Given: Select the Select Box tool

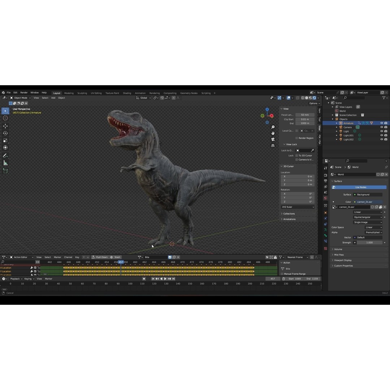Looking at the screenshot, I should [5, 111].
